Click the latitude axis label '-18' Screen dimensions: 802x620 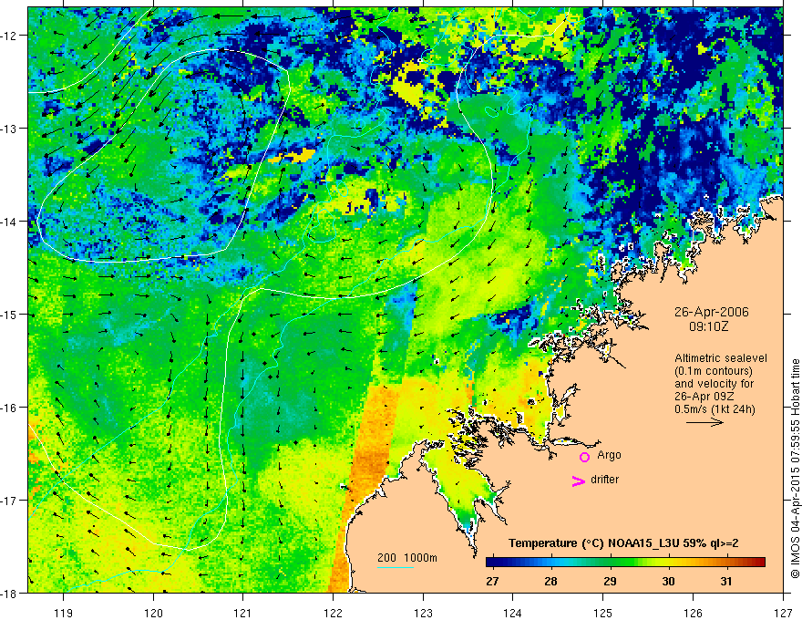(10, 594)
